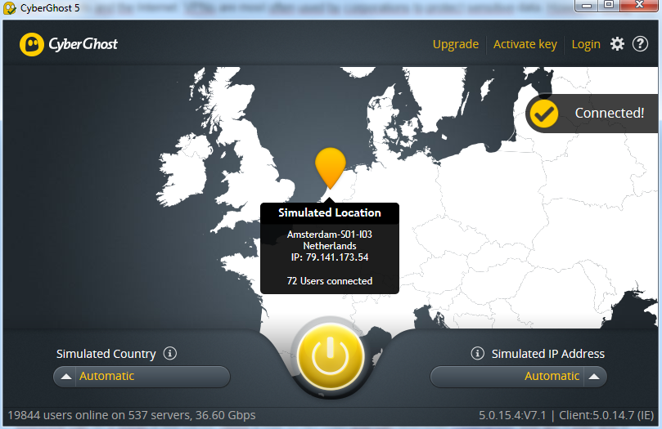Open help with the question mark icon
The width and height of the screenshot is (662, 429).
click(x=640, y=44)
